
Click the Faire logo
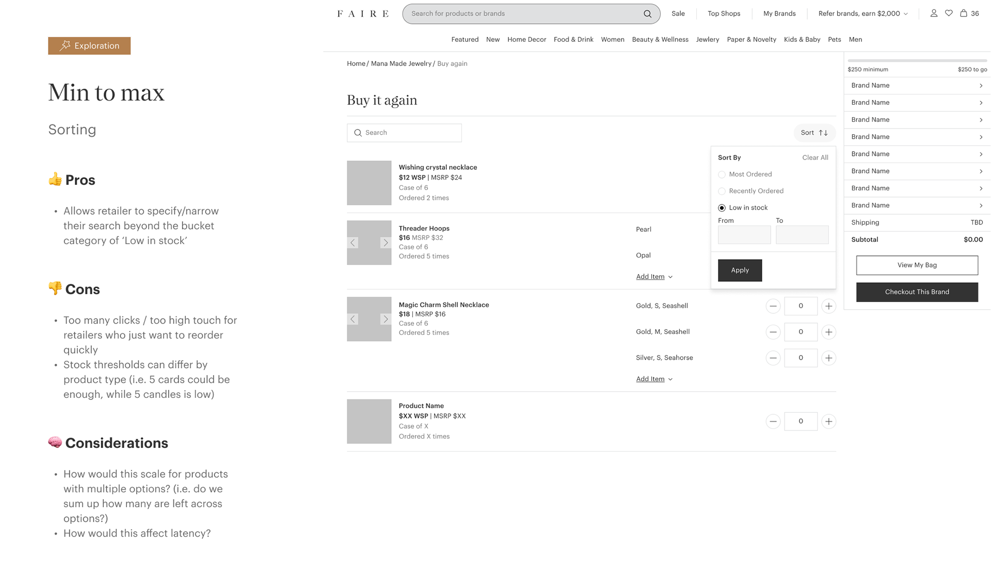click(x=363, y=14)
